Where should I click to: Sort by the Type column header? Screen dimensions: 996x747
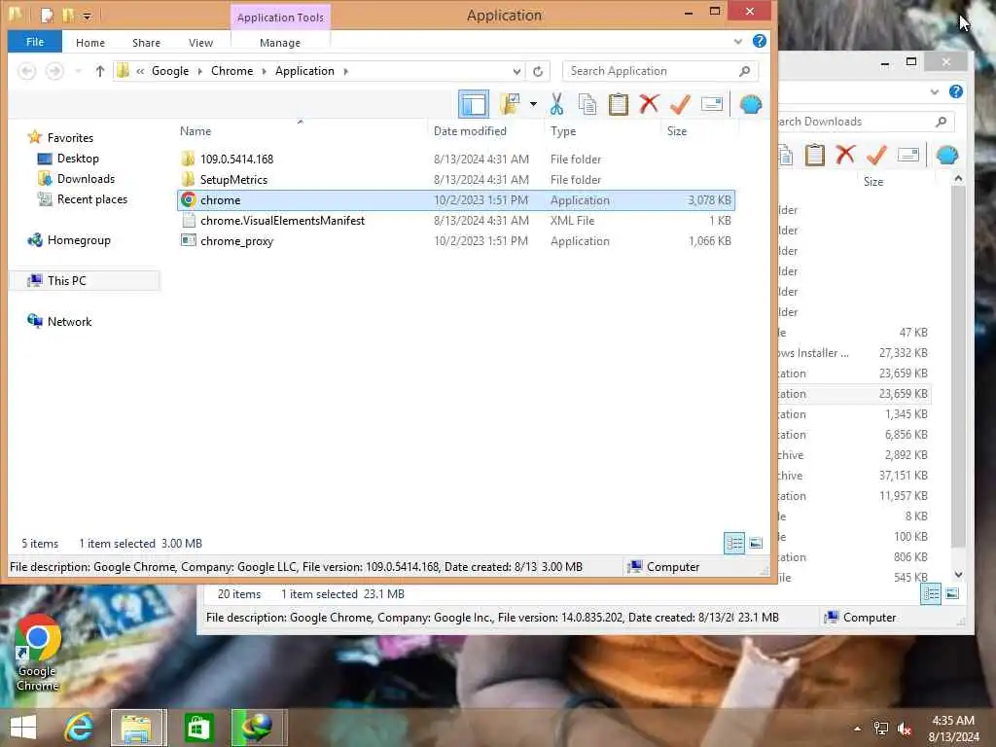coord(563,131)
